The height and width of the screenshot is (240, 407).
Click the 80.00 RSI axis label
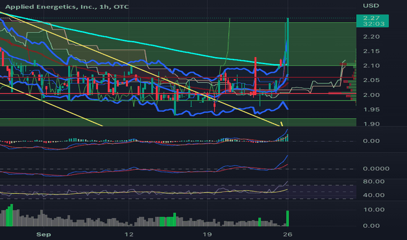click(374, 182)
